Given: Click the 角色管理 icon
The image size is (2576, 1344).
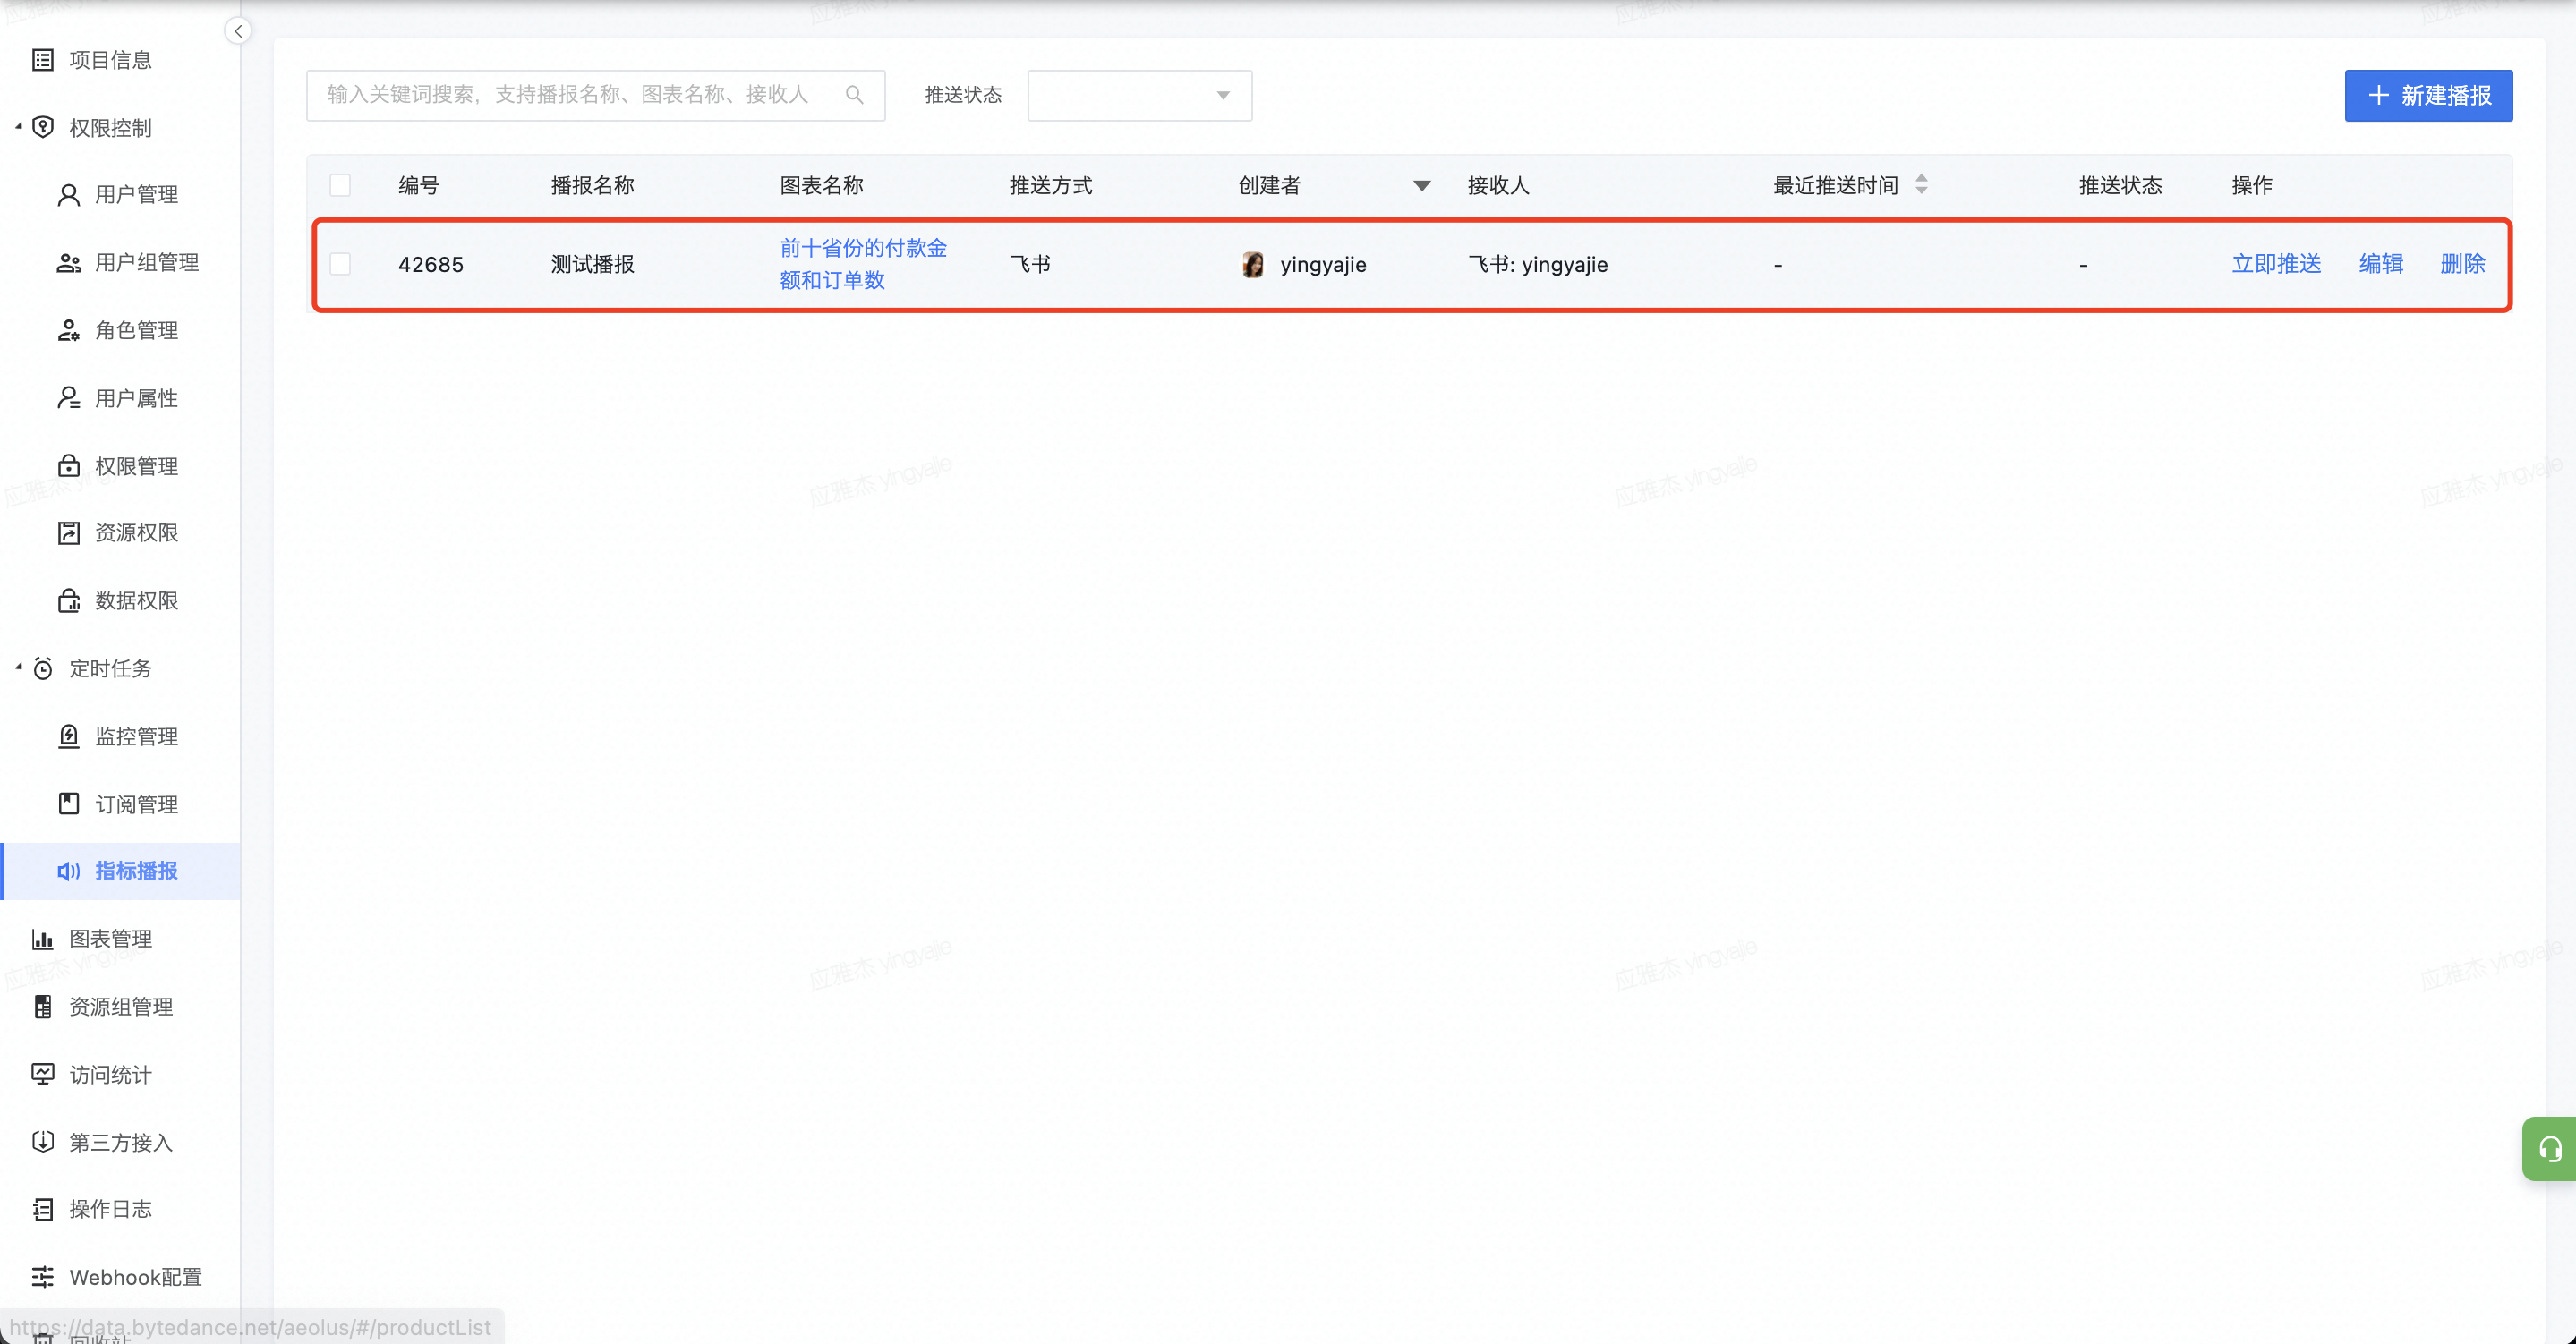Looking at the screenshot, I should (x=68, y=331).
